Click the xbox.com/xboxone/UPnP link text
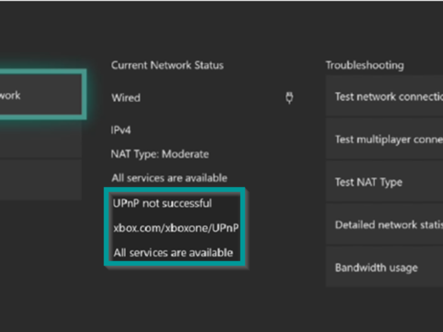443x332 pixels. [176, 229]
